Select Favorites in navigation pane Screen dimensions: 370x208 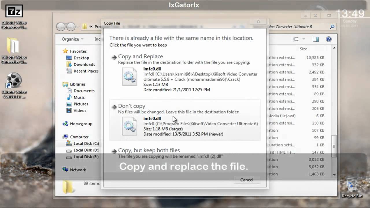pos(75,51)
